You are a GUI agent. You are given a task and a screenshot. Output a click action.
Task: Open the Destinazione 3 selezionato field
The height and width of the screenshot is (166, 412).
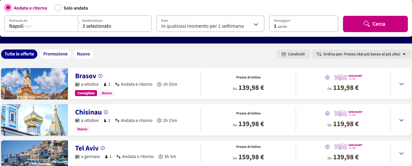tap(115, 24)
